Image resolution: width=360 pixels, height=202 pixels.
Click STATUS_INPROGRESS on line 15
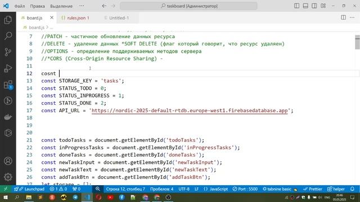(x=84, y=95)
